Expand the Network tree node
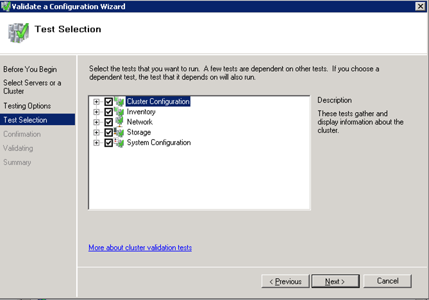429x300 pixels. click(97, 122)
